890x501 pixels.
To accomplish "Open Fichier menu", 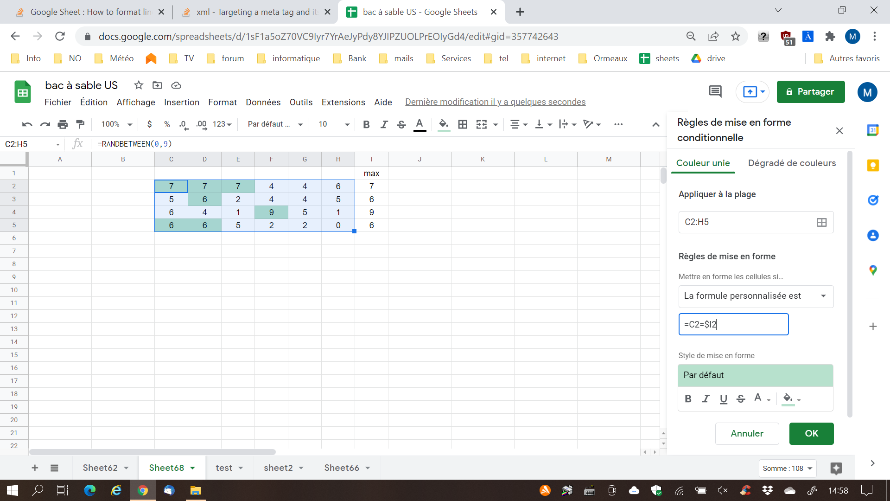I will 58,102.
